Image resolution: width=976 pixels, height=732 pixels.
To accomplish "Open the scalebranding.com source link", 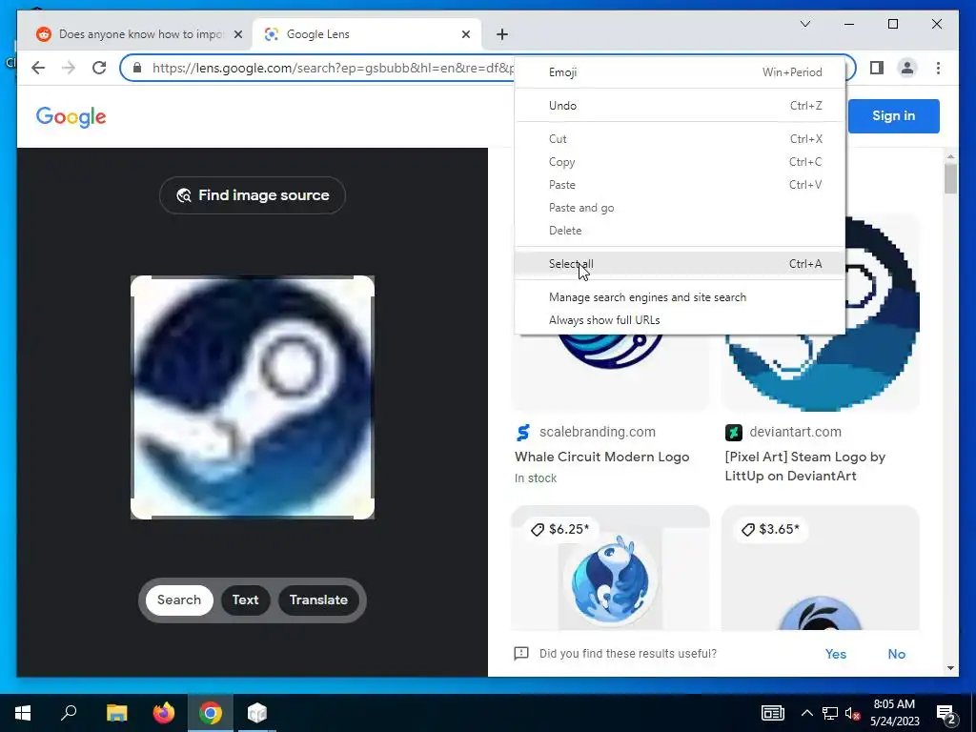I will 597,432.
